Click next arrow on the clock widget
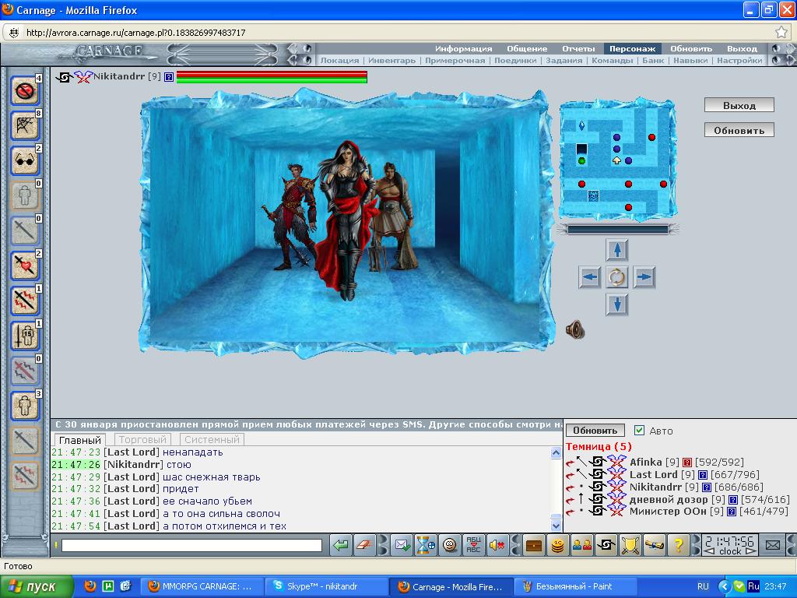The image size is (797, 598). 751,552
